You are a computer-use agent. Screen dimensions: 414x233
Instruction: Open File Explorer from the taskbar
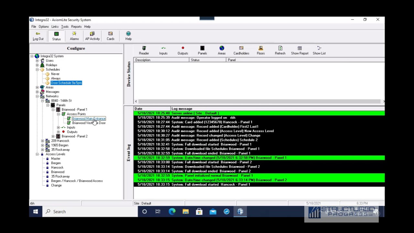click(x=185, y=212)
